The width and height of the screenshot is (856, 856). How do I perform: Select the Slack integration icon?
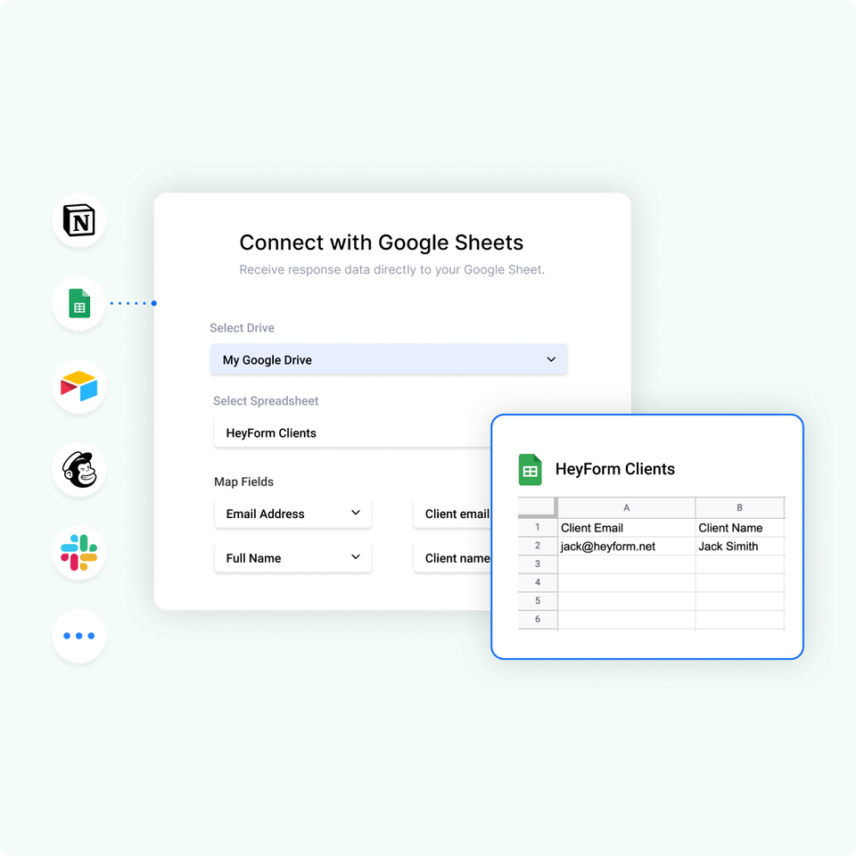point(78,553)
